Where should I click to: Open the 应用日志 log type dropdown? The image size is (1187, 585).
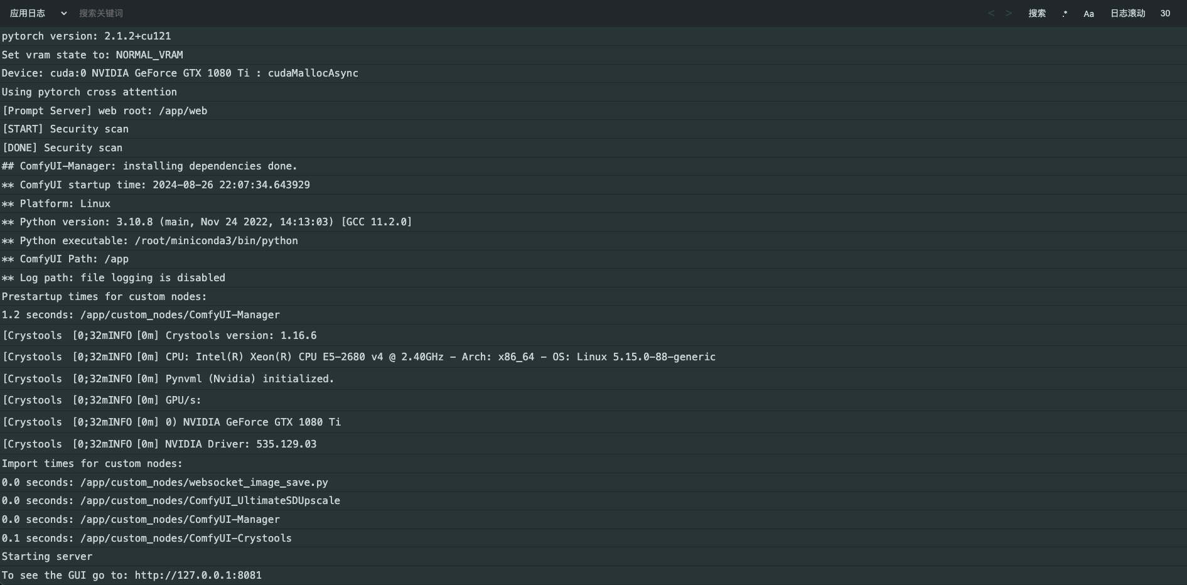pyautogui.click(x=38, y=13)
